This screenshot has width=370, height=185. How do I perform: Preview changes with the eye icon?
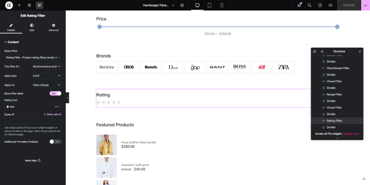(x=331, y=5)
